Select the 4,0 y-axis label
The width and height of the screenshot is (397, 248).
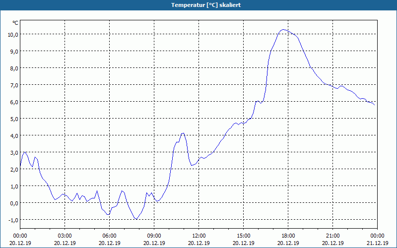(14, 136)
